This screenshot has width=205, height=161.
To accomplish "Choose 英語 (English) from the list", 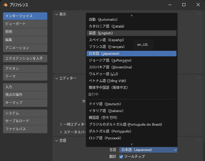I will (x=131, y=33).
